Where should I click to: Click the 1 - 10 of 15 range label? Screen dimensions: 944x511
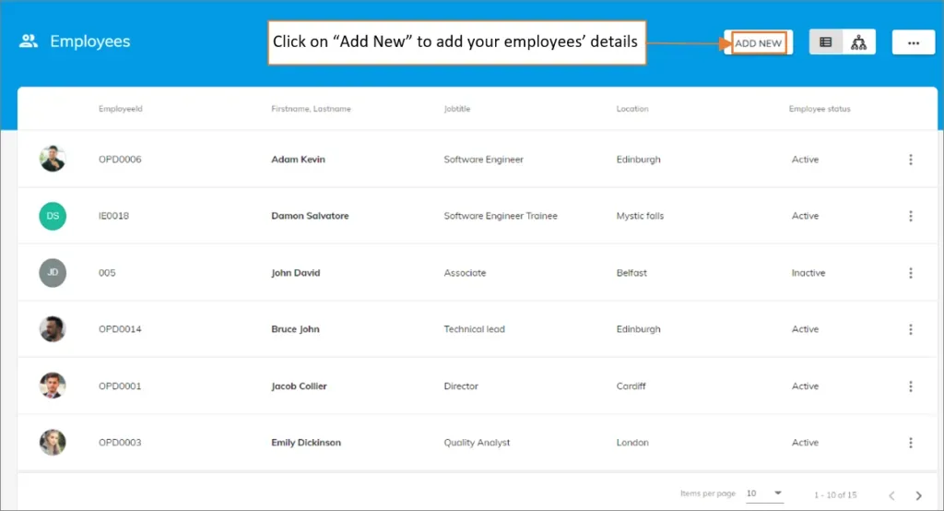835,494
